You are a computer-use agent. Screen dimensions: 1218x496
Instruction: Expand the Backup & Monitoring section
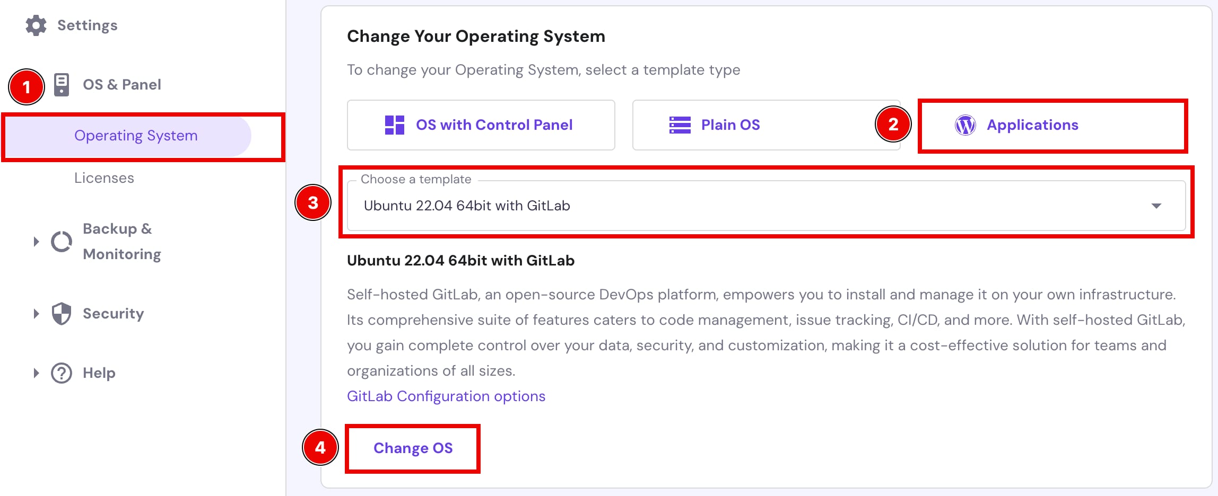[x=37, y=241]
